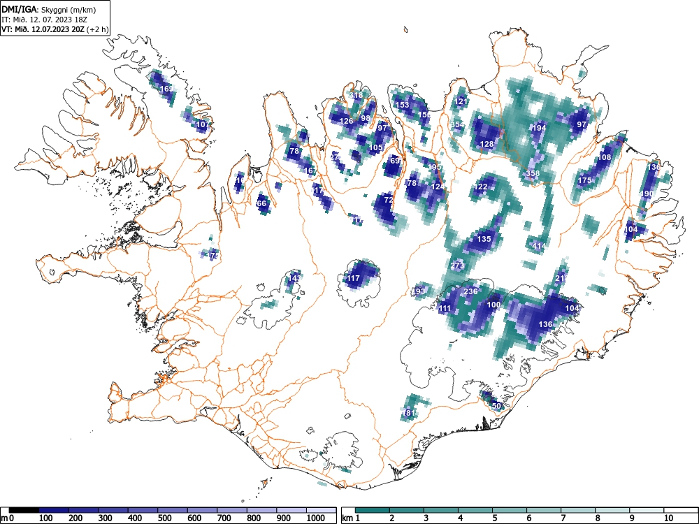Click the 358 visibility value on the map

(533, 173)
